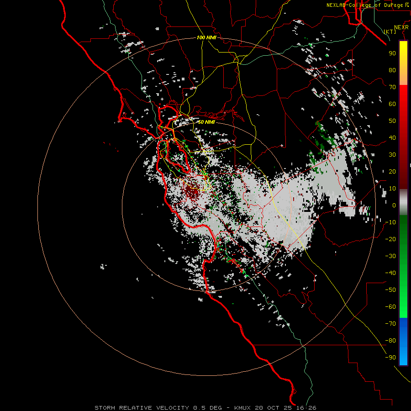Click the 0.5 DEG elevation text
The width and height of the screenshot is (411, 411).
(x=207, y=408)
